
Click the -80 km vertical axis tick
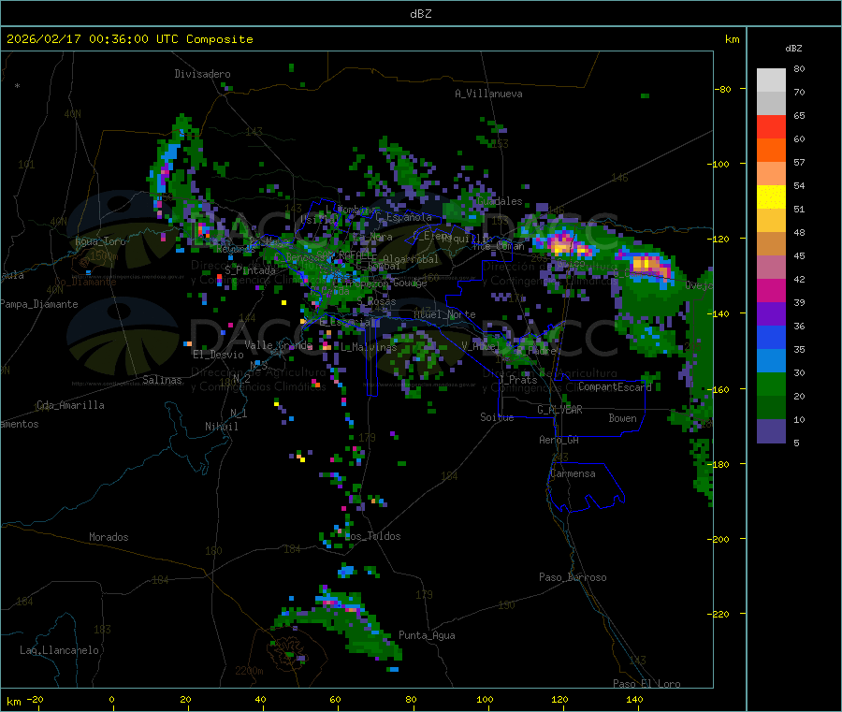722,89
